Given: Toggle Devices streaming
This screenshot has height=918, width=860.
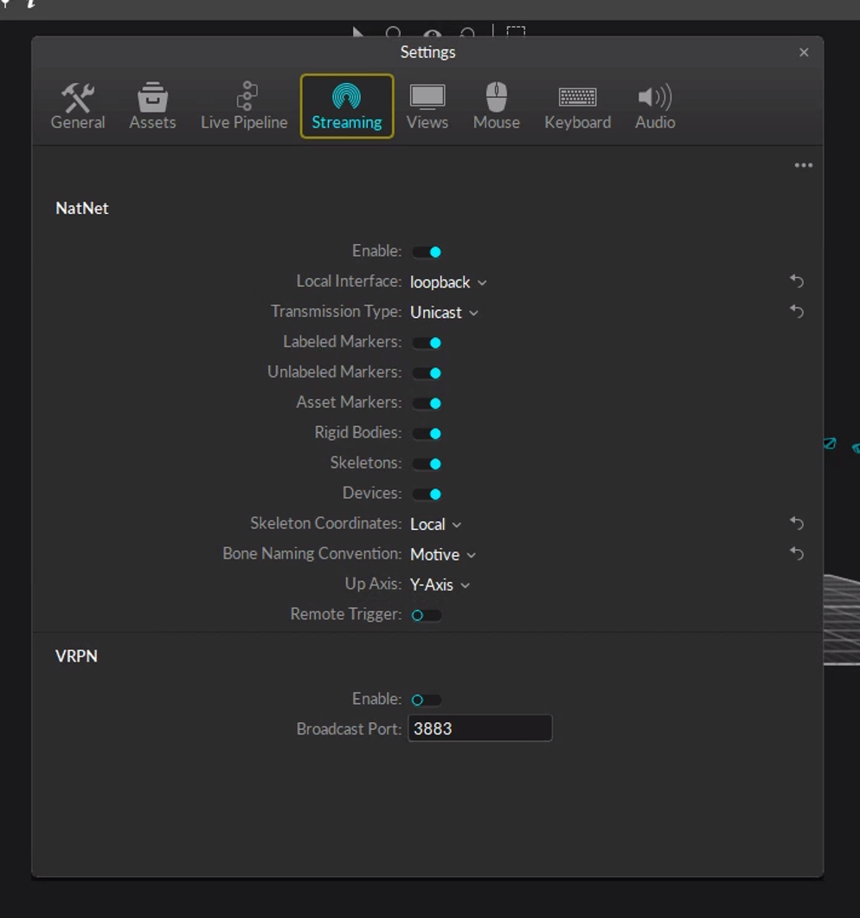Looking at the screenshot, I should [427, 495].
